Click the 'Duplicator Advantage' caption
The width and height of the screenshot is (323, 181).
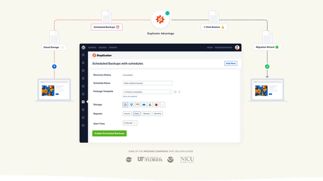point(160,33)
